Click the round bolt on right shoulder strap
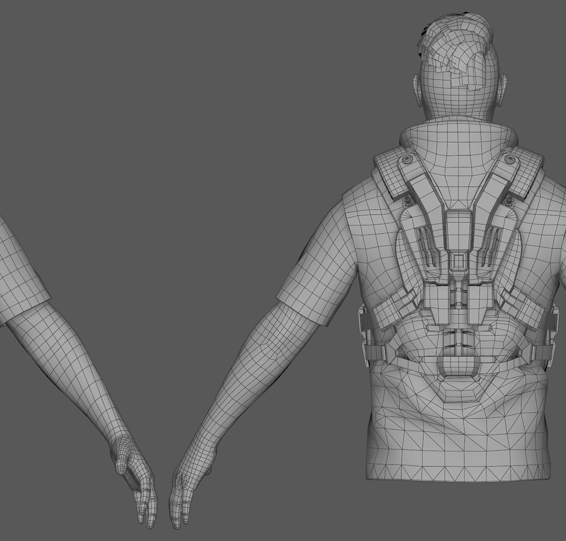566x541 pixels. point(509,158)
